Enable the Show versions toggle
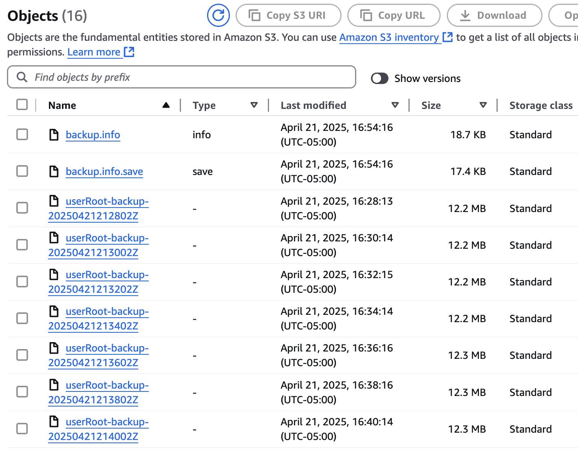The image size is (578, 451). pyautogui.click(x=379, y=78)
